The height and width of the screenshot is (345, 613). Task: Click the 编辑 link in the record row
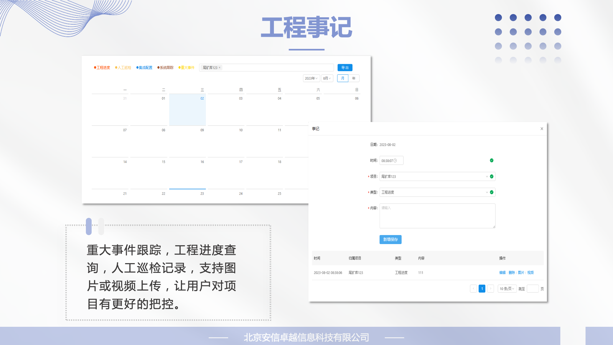click(x=502, y=273)
